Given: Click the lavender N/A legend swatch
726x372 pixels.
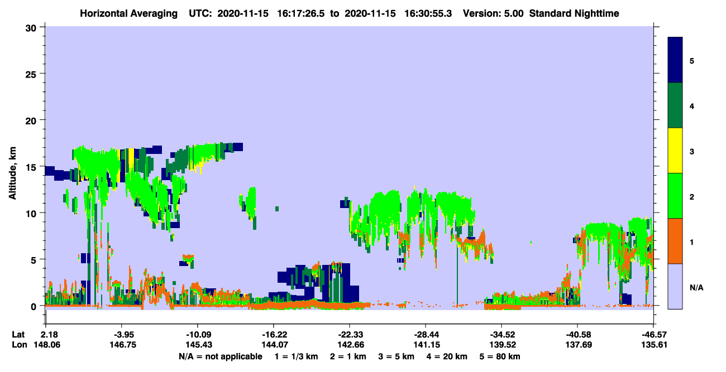Looking at the screenshot, I should (x=675, y=286).
